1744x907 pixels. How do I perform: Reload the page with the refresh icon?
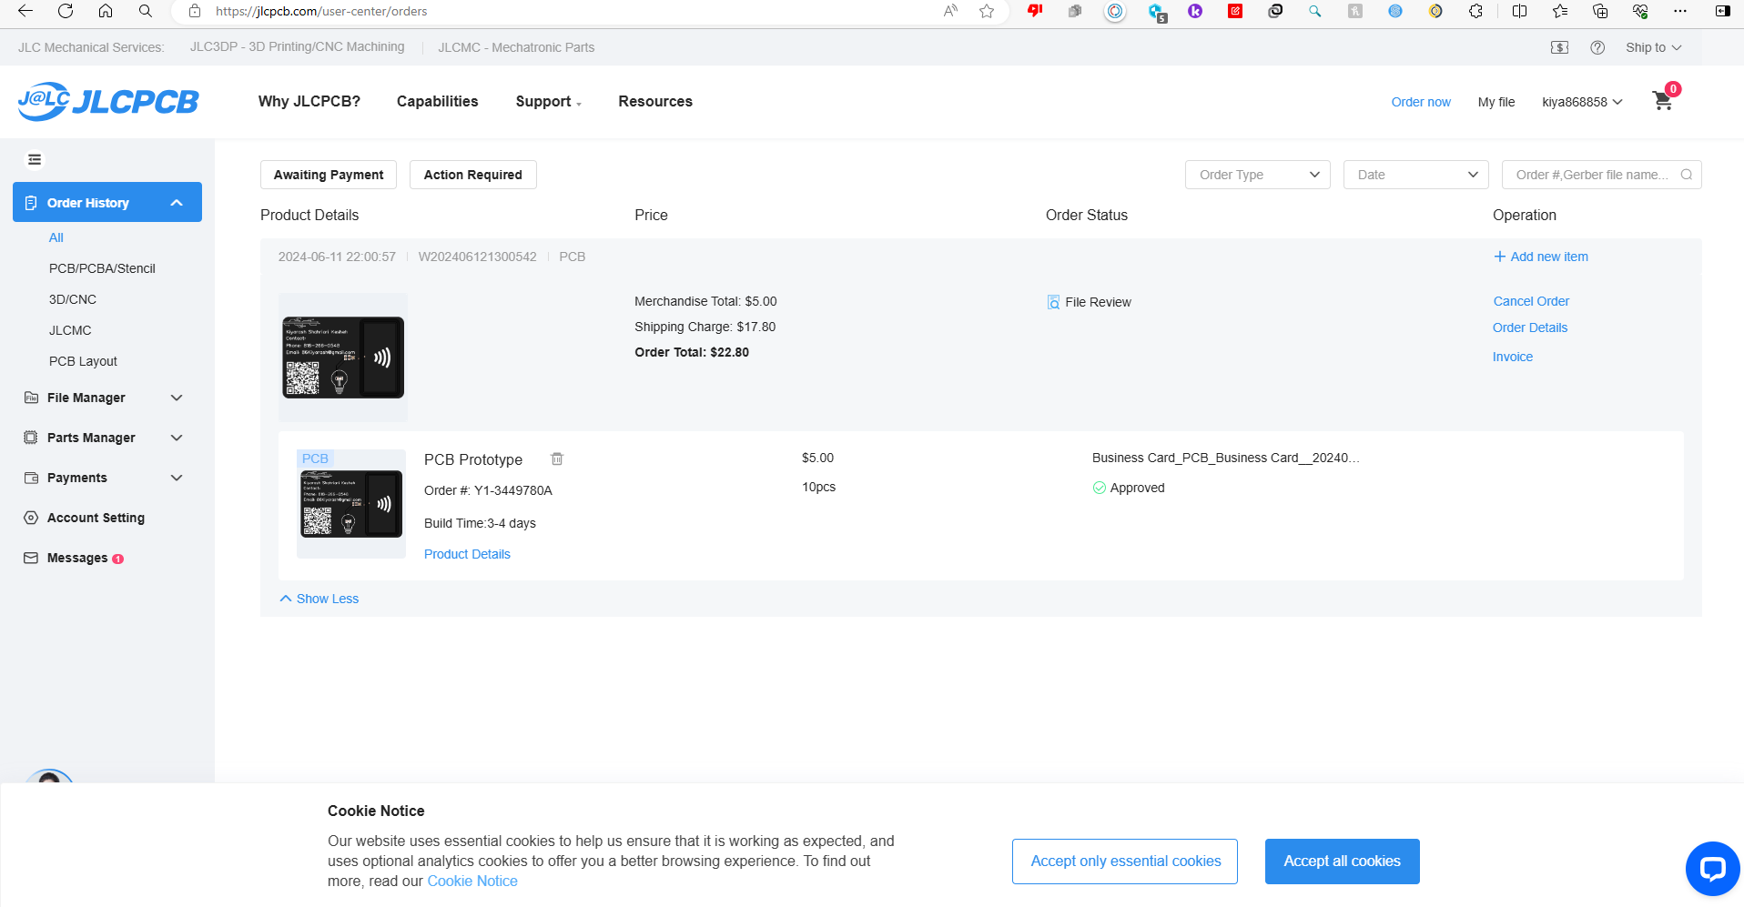[66, 11]
